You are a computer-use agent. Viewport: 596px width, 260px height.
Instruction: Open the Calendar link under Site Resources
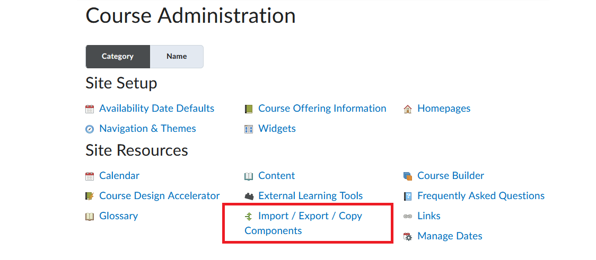click(119, 176)
